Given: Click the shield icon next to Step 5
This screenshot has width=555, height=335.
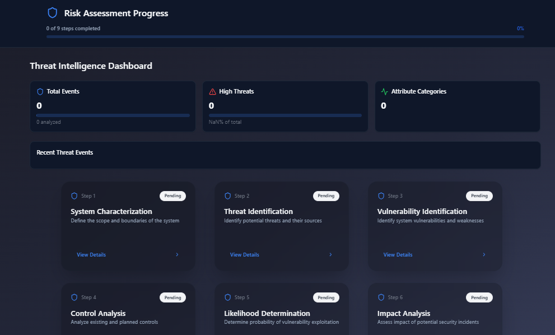Looking at the screenshot, I should (x=227, y=297).
